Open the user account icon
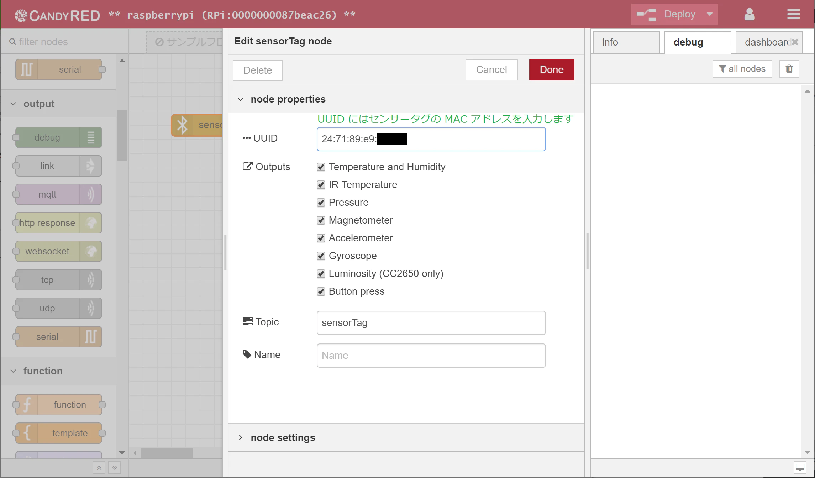 (749, 15)
